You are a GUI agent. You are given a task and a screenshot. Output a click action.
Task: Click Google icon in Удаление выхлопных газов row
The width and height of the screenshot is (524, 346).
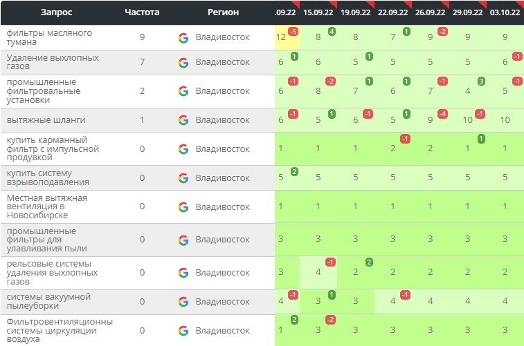click(x=183, y=62)
